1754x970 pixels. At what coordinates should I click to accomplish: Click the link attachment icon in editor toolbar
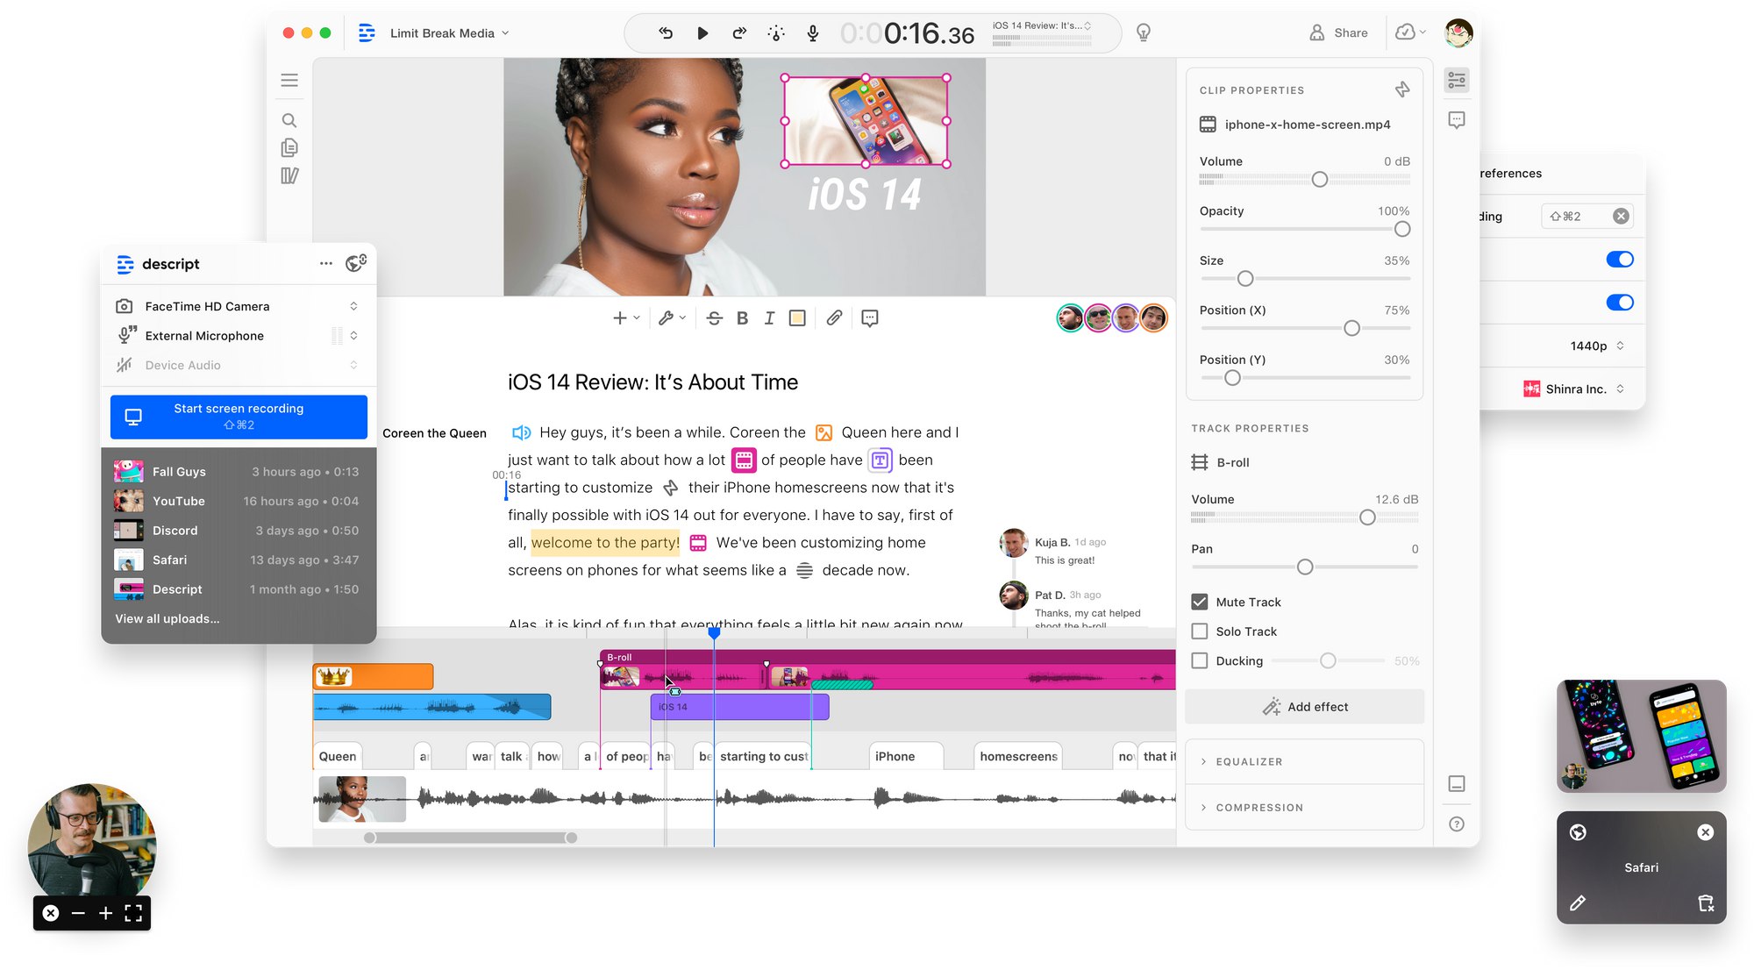834,318
